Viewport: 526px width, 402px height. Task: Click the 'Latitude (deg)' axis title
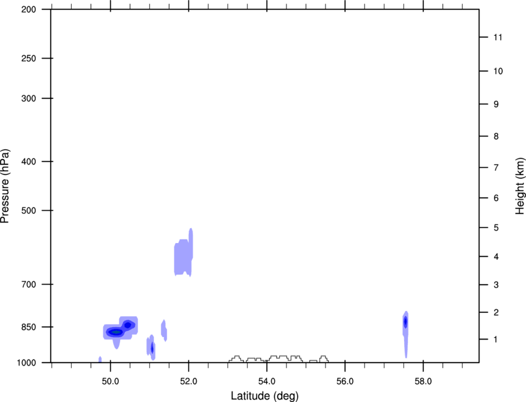coord(264,396)
